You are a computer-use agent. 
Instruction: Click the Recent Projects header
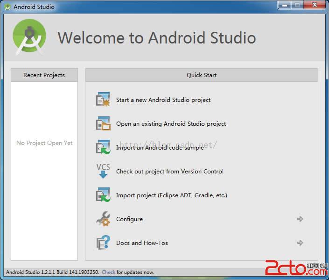(44, 75)
